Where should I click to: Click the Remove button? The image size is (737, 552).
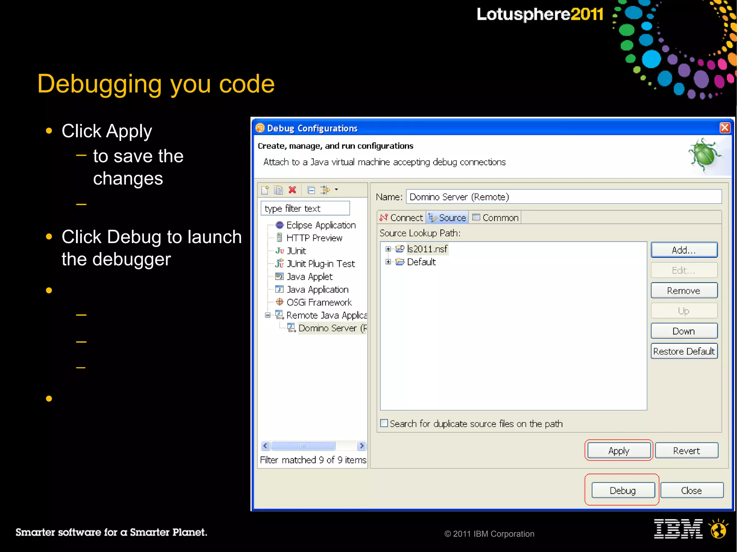coord(684,291)
